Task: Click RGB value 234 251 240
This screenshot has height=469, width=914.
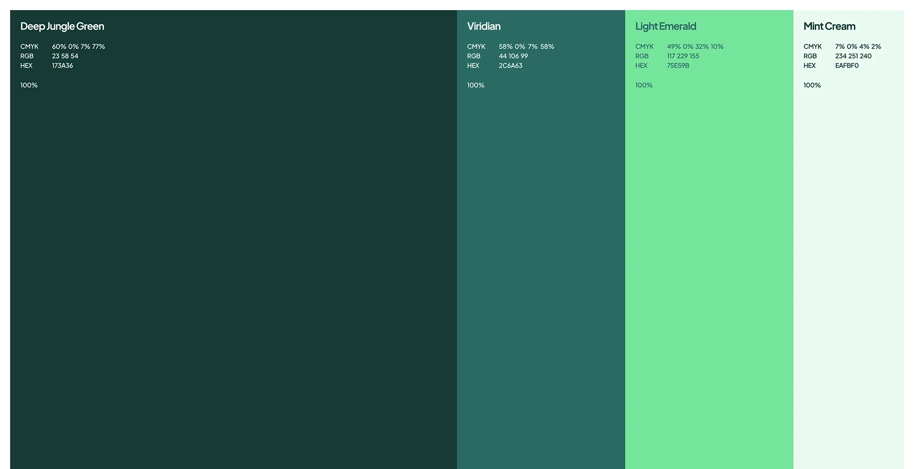Action: [853, 56]
